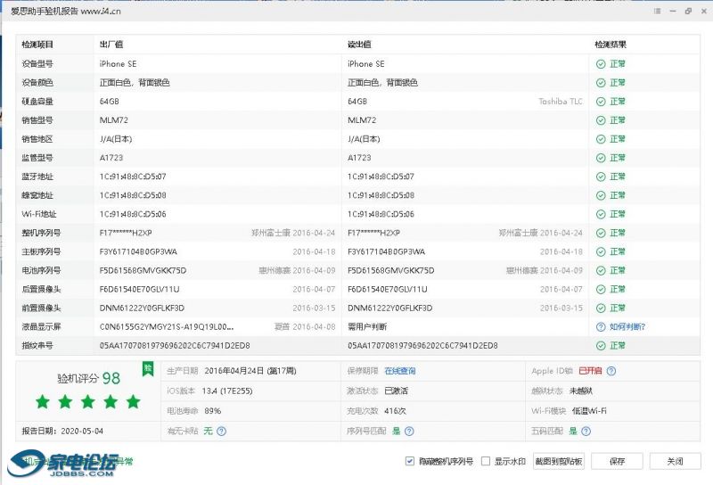The width and height of the screenshot is (713, 485).
Task: Click the question icon beside 如何判断?
Action: [x=601, y=326]
